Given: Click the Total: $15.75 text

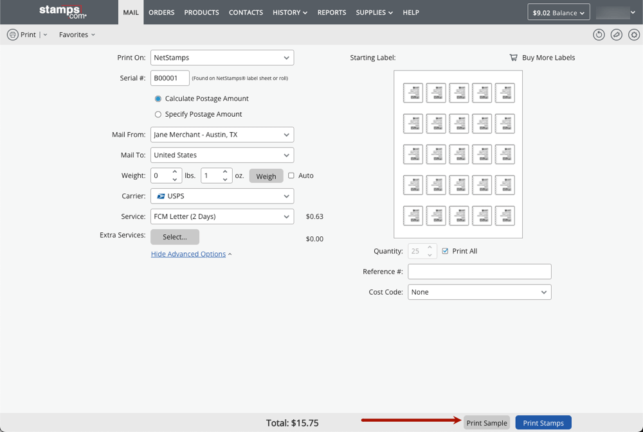Looking at the screenshot, I should [x=293, y=423].
